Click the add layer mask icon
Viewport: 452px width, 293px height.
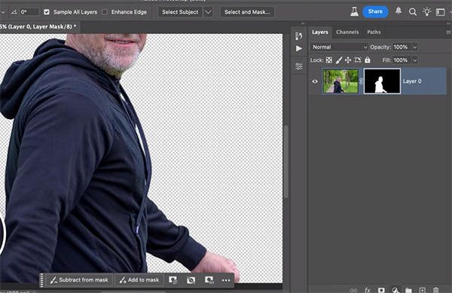tap(381, 290)
